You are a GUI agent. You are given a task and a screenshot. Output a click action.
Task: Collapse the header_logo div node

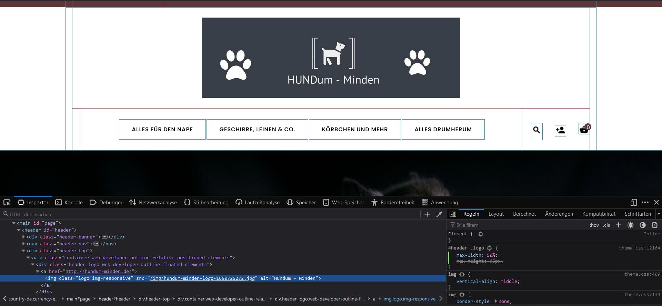coord(33,265)
